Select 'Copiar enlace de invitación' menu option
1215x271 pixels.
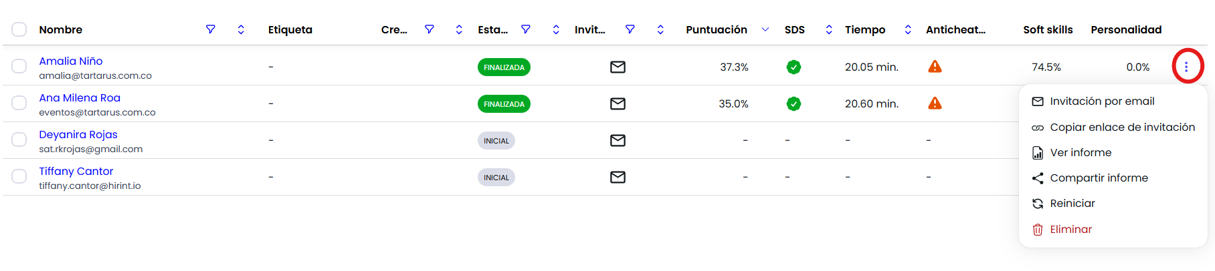[x=1121, y=127]
